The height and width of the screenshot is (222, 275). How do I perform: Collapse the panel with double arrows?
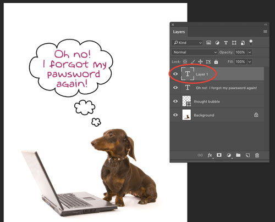click(x=266, y=25)
